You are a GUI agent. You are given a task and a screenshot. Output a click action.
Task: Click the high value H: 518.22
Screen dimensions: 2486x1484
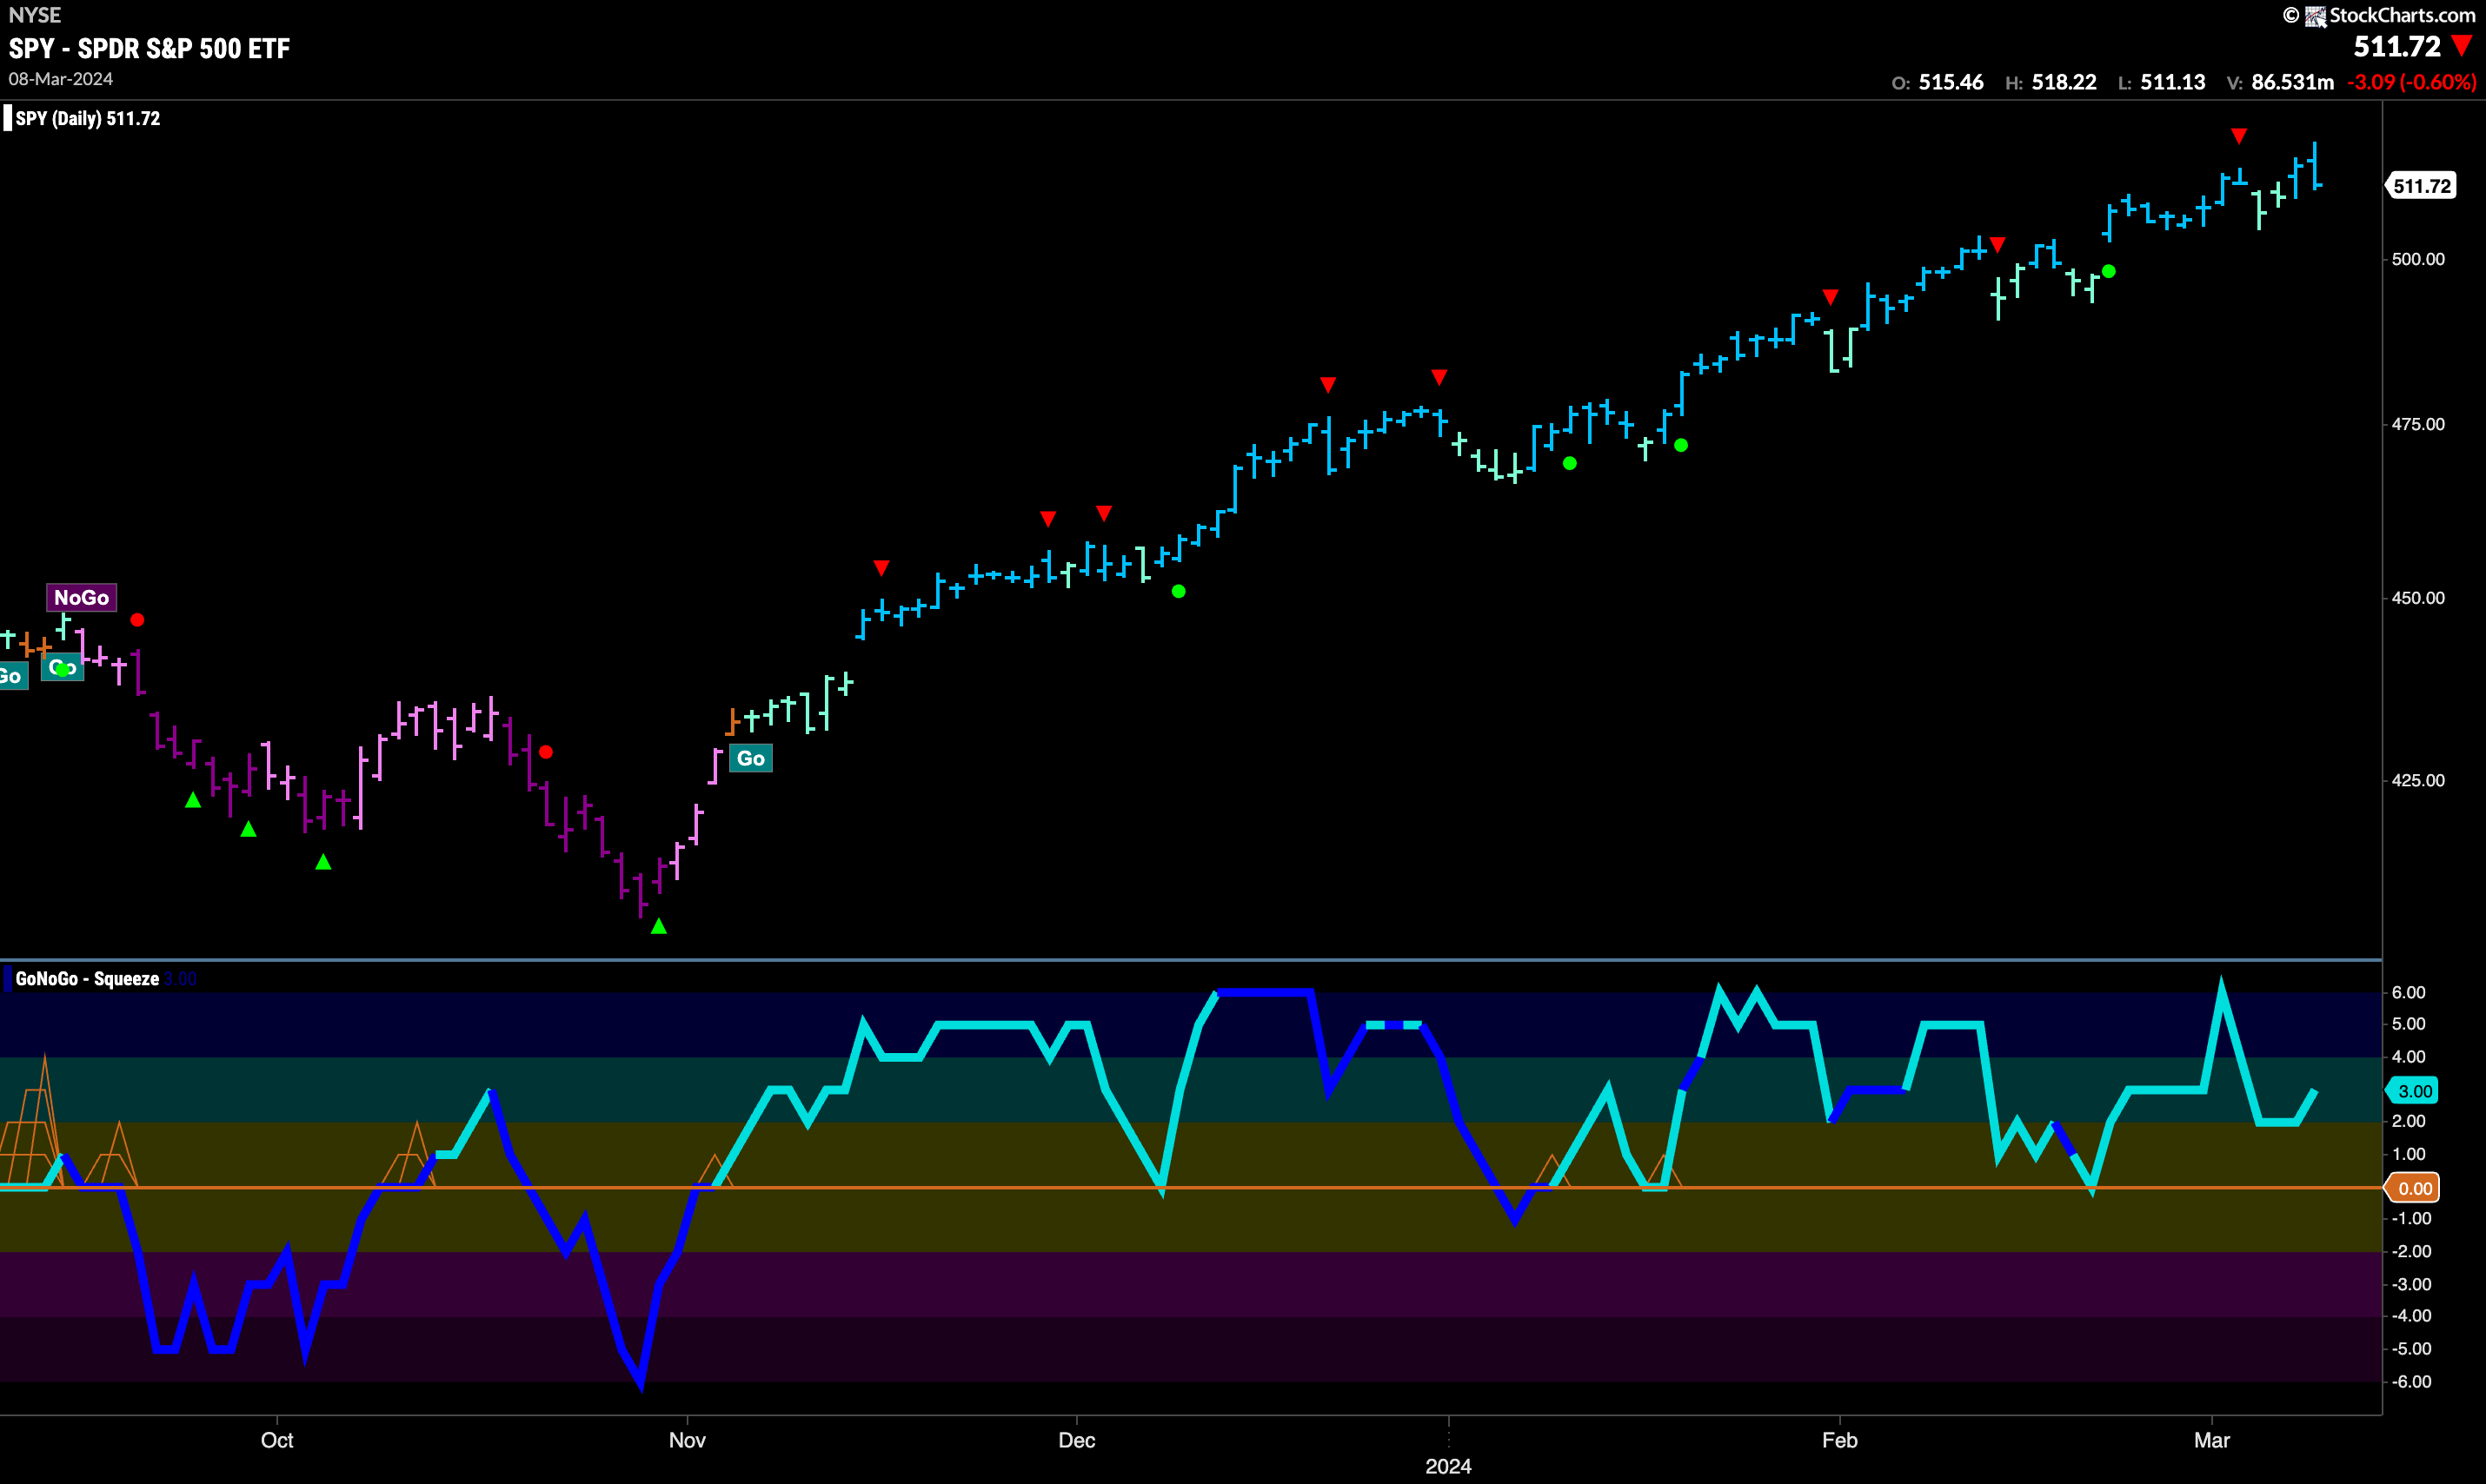tap(2050, 82)
